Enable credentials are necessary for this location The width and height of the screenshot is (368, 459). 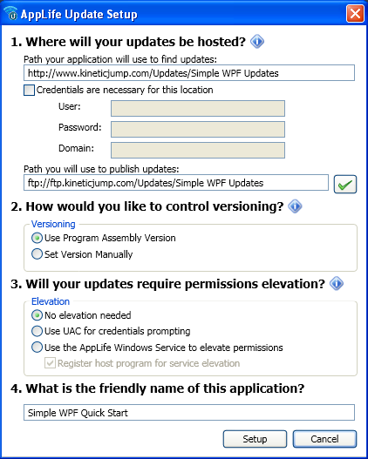tap(29, 90)
